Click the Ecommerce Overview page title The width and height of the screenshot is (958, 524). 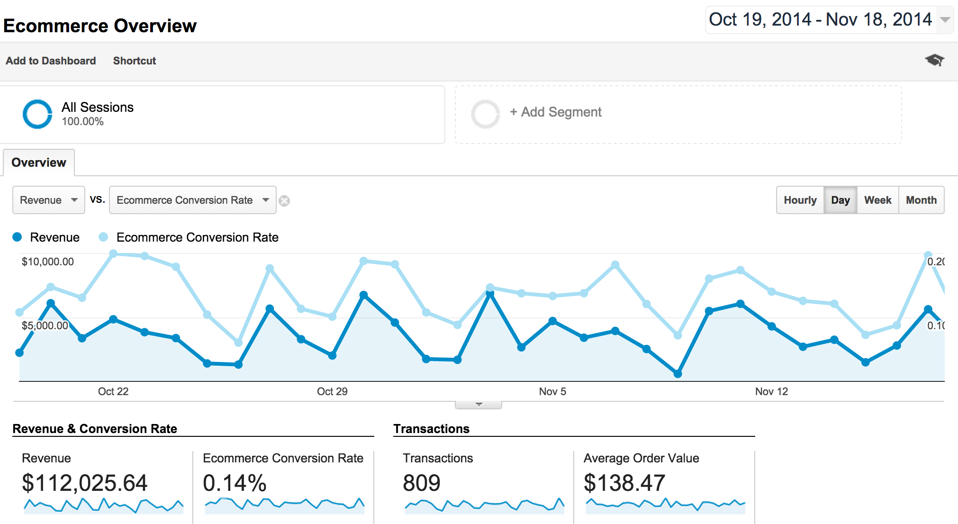100,26
